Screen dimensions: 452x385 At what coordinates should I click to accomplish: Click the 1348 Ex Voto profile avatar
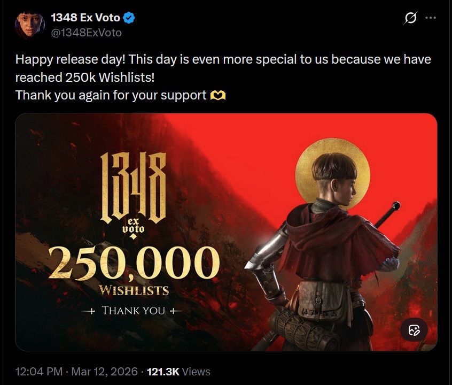tap(29, 25)
